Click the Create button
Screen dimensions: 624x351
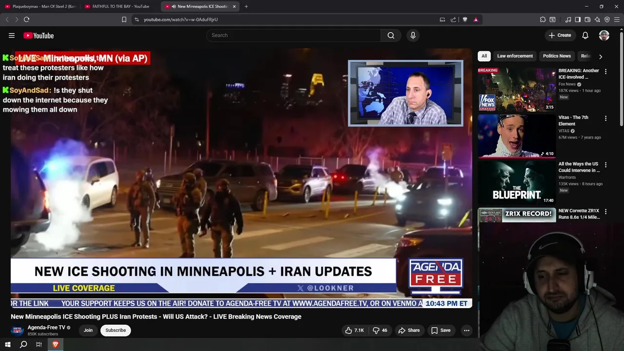(x=560, y=35)
